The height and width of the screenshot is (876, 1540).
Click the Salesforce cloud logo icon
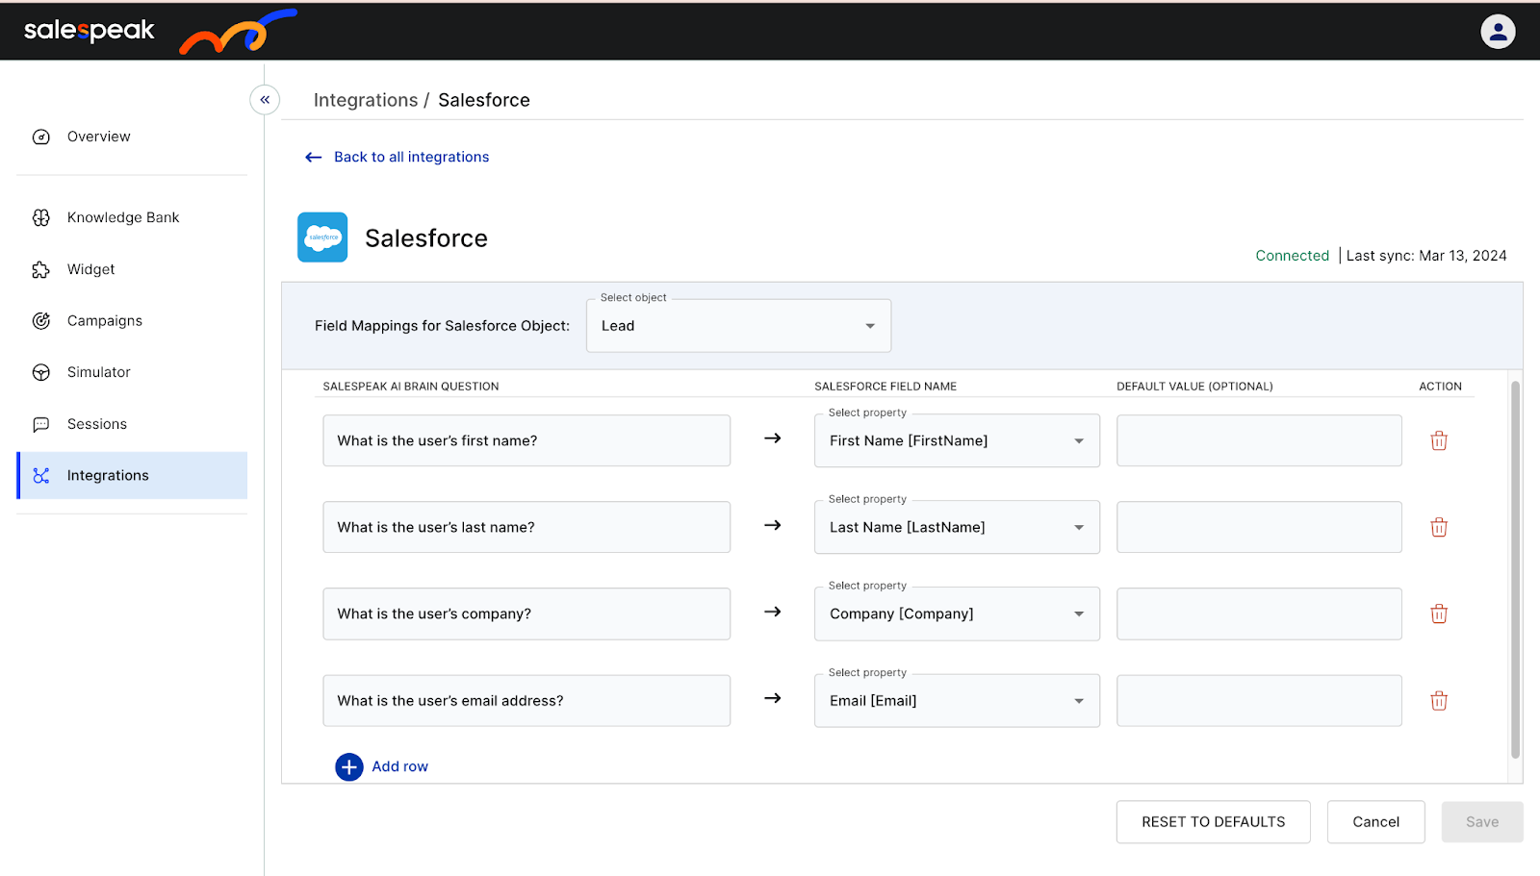[322, 238]
